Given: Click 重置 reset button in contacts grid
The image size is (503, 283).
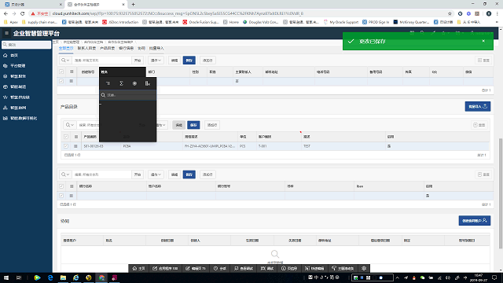Looking at the screenshot, I should click(x=484, y=61).
